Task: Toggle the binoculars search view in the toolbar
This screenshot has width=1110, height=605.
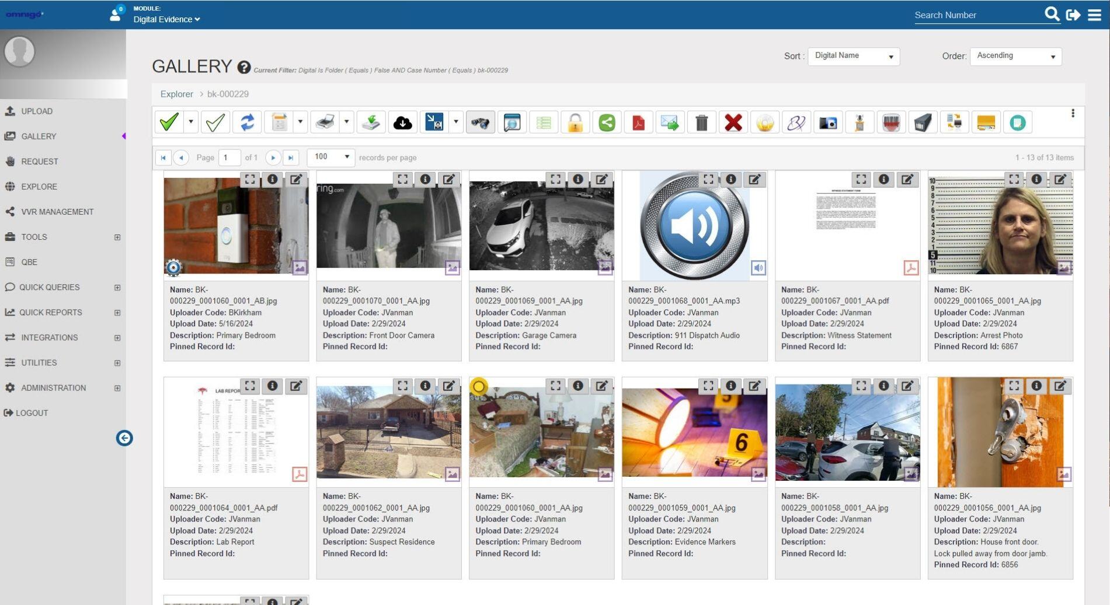Action: point(480,121)
